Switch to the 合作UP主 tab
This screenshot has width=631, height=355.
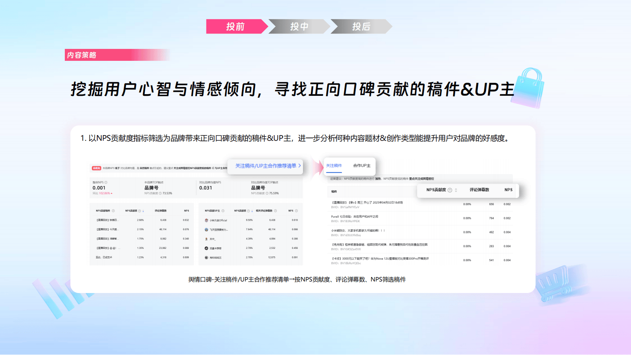coord(361,166)
